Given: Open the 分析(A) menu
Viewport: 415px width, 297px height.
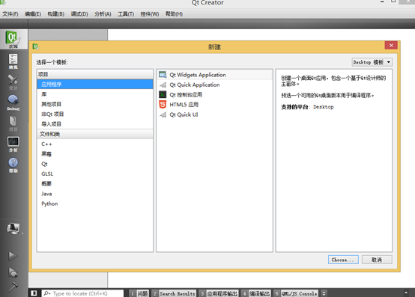Looking at the screenshot, I should pyautogui.click(x=103, y=14).
